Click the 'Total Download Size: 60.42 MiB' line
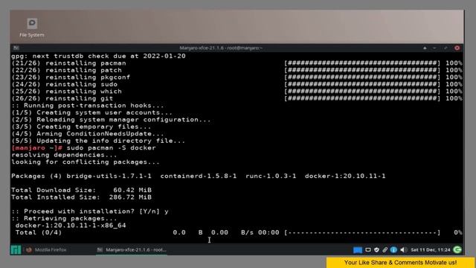 (x=81, y=191)
